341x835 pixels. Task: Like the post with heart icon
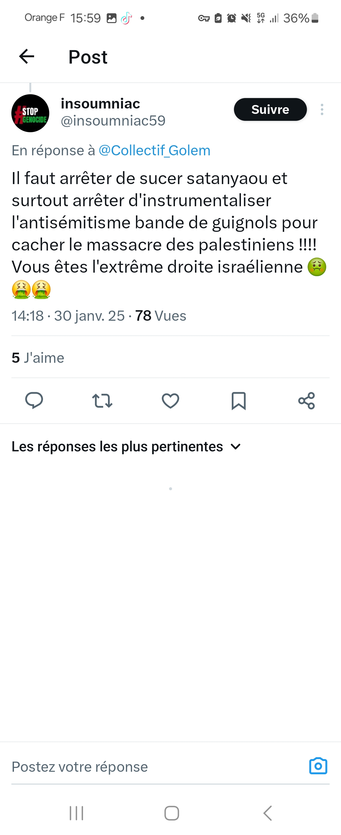point(170,401)
